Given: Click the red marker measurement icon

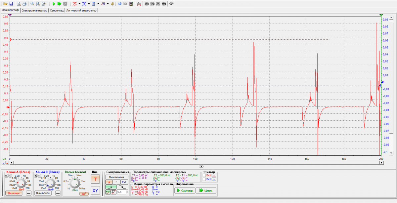Looking at the screenshot, I should pos(139,4).
